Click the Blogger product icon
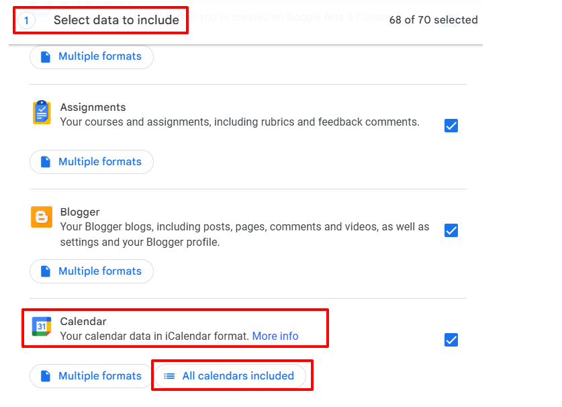This screenshot has height=407, width=562. 41,218
